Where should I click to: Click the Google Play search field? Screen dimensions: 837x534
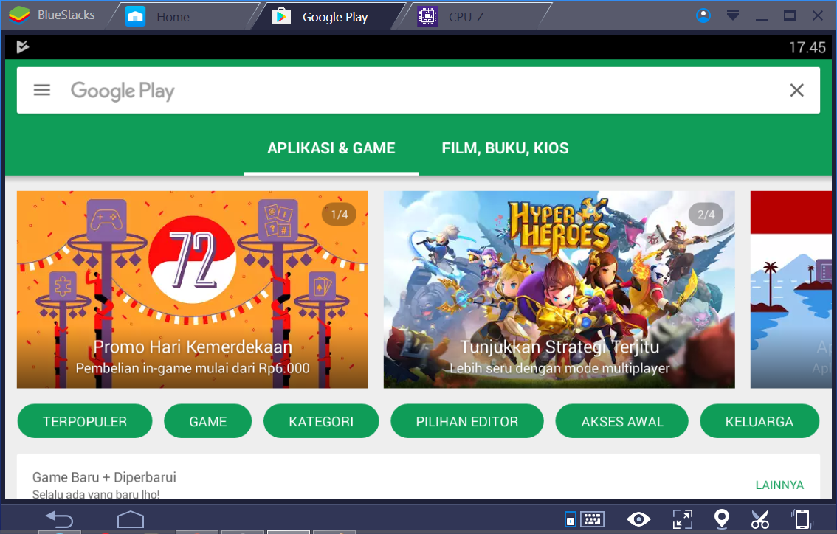[418, 90]
